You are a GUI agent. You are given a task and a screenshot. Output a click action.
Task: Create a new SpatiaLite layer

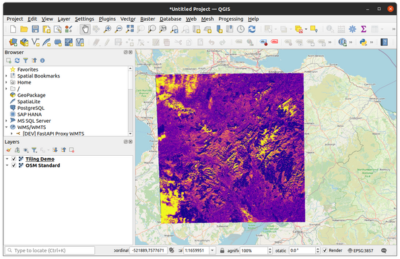(x=46, y=42)
